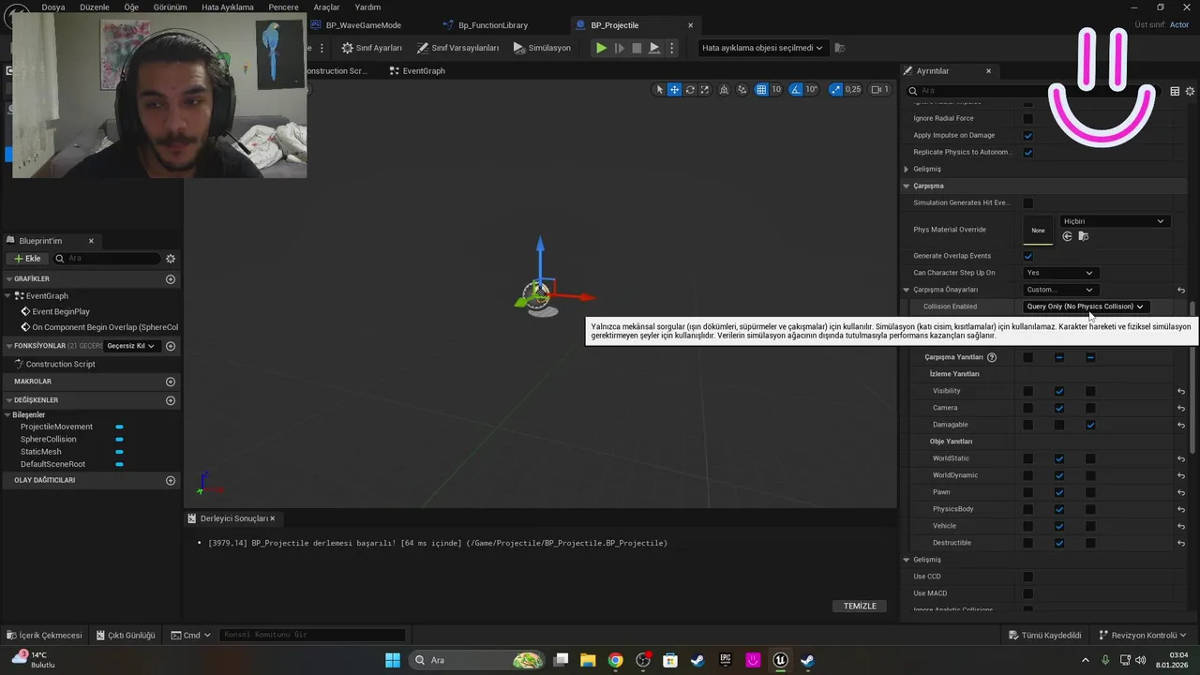Select the StaticMesh component variable

40,452
